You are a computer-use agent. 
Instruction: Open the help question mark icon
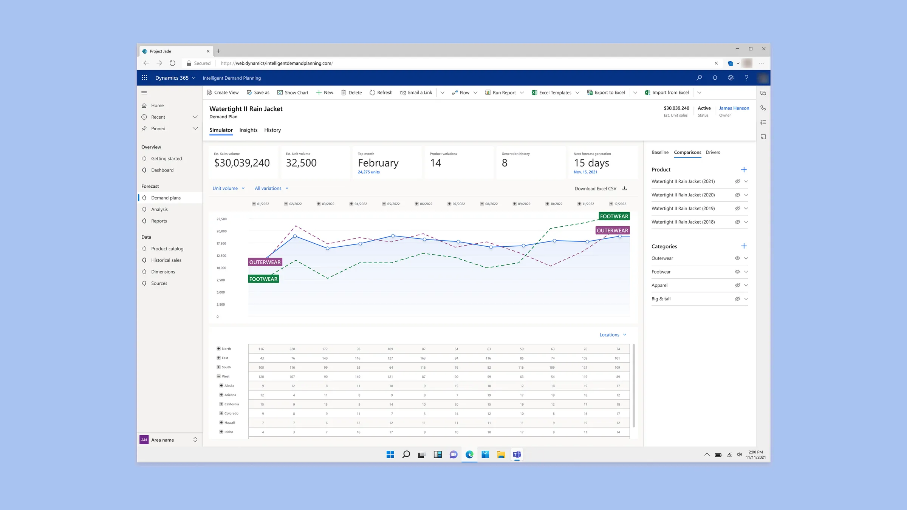point(746,78)
